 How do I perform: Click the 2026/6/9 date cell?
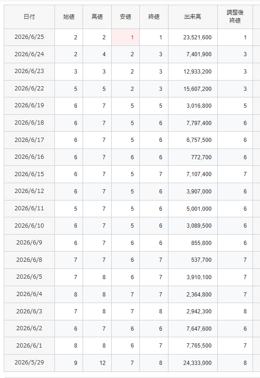[x=29, y=243]
